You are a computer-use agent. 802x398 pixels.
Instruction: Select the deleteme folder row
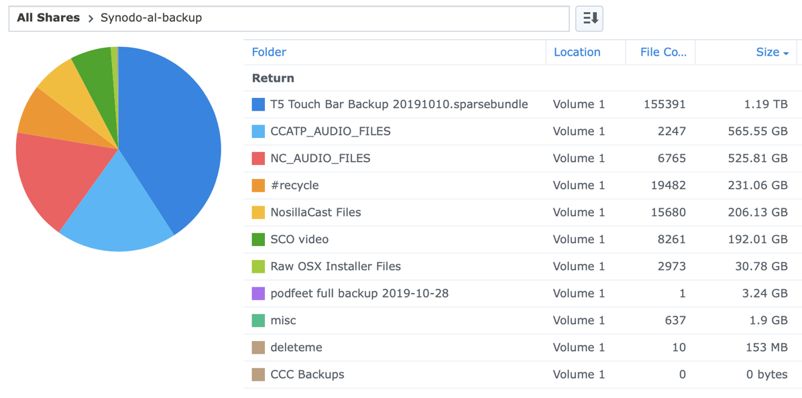click(296, 347)
